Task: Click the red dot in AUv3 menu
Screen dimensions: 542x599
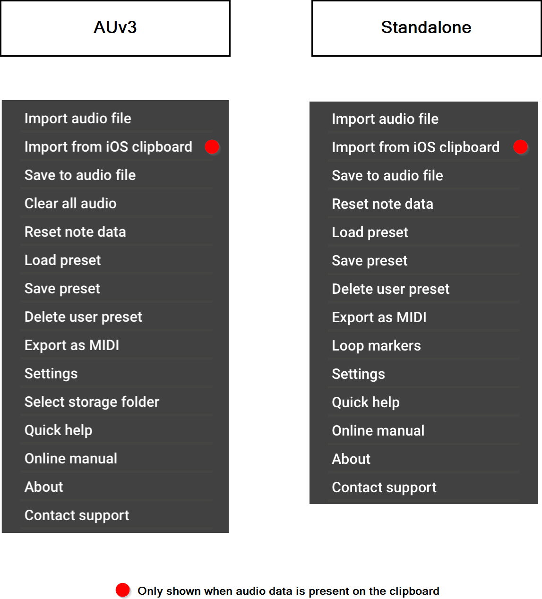Action: [x=212, y=147]
